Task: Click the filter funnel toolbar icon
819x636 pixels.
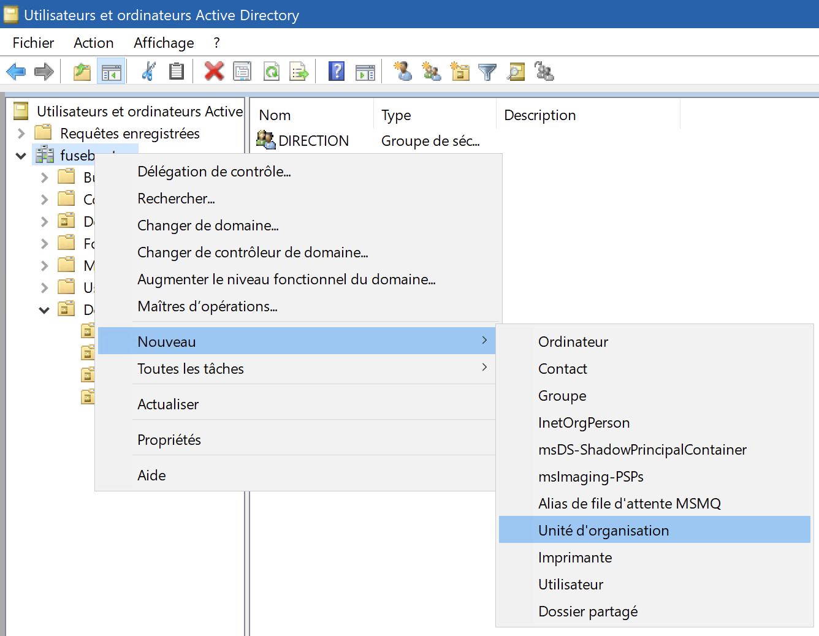Action: tap(487, 72)
